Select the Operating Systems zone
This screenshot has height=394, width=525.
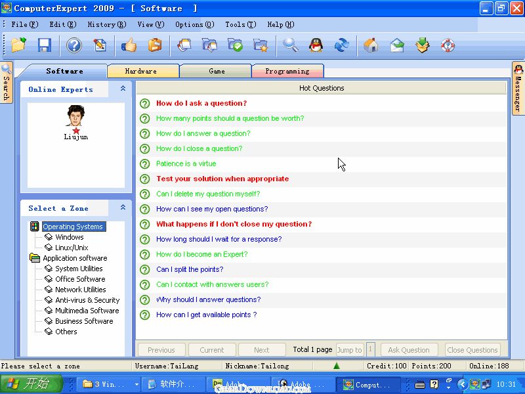[73, 227]
